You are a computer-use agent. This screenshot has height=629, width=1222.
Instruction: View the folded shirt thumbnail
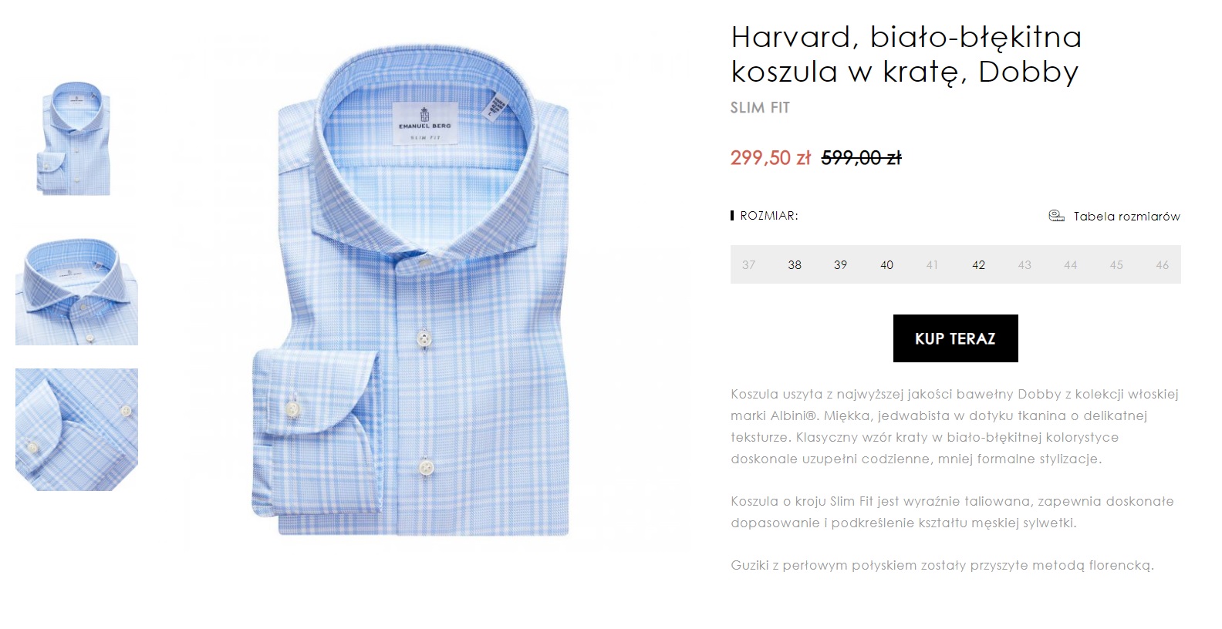point(76,139)
